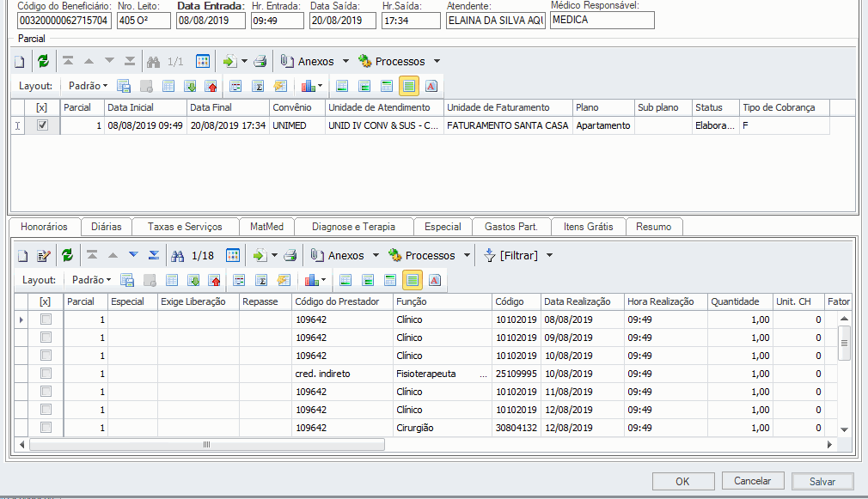Check the row dated 09/08/2019 Clínico

click(x=46, y=338)
